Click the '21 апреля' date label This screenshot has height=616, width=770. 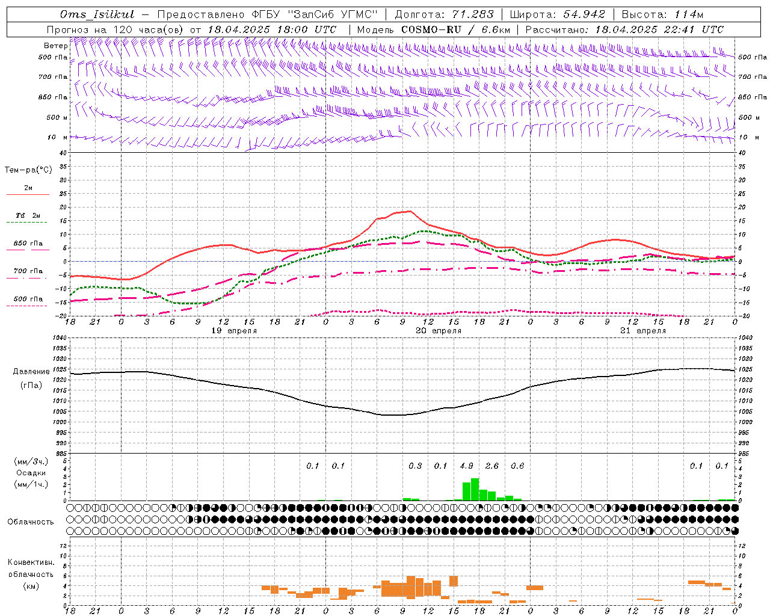click(643, 331)
